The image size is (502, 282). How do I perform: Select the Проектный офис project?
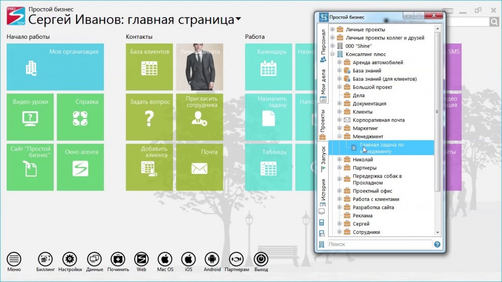372,191
